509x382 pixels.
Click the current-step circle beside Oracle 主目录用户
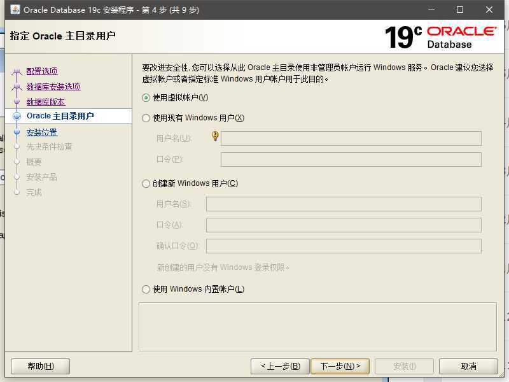pyautogui.click(x=17, y=116)
